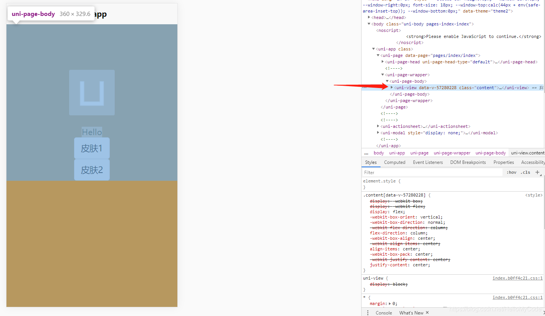Switch to the Styles tab
The height and width of the screenshot is (316, 545).
pyautogui.click(x=371, y=162)
